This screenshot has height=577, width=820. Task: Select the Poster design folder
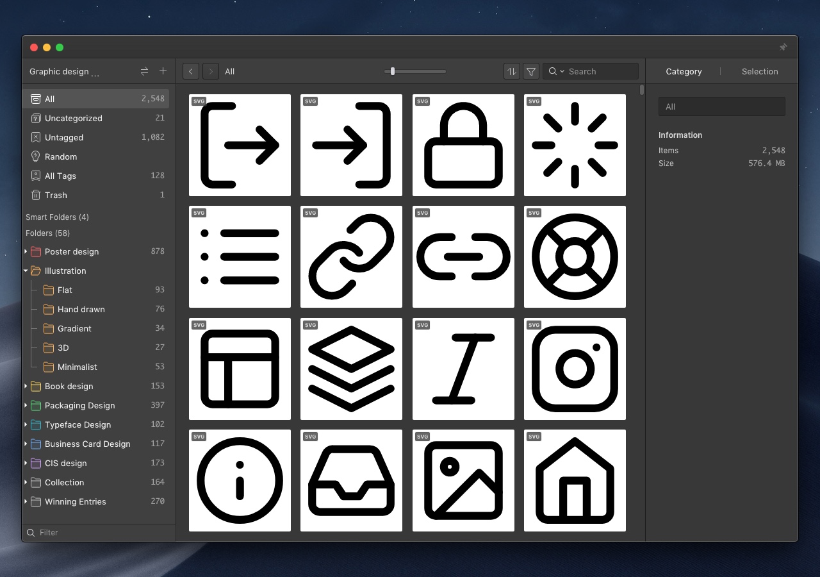(97, 251)
